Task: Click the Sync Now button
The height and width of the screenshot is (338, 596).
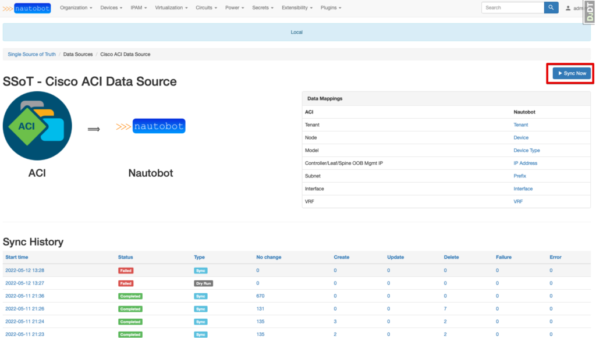Action: click(x=572, y=73)
